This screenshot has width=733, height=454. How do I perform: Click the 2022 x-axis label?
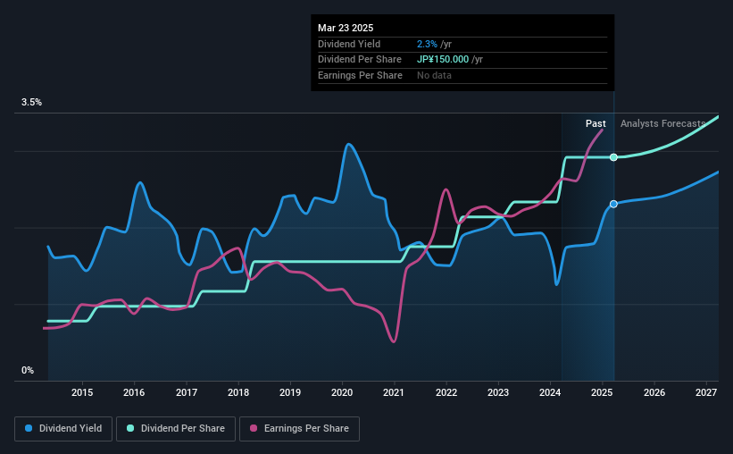[446, 392]
